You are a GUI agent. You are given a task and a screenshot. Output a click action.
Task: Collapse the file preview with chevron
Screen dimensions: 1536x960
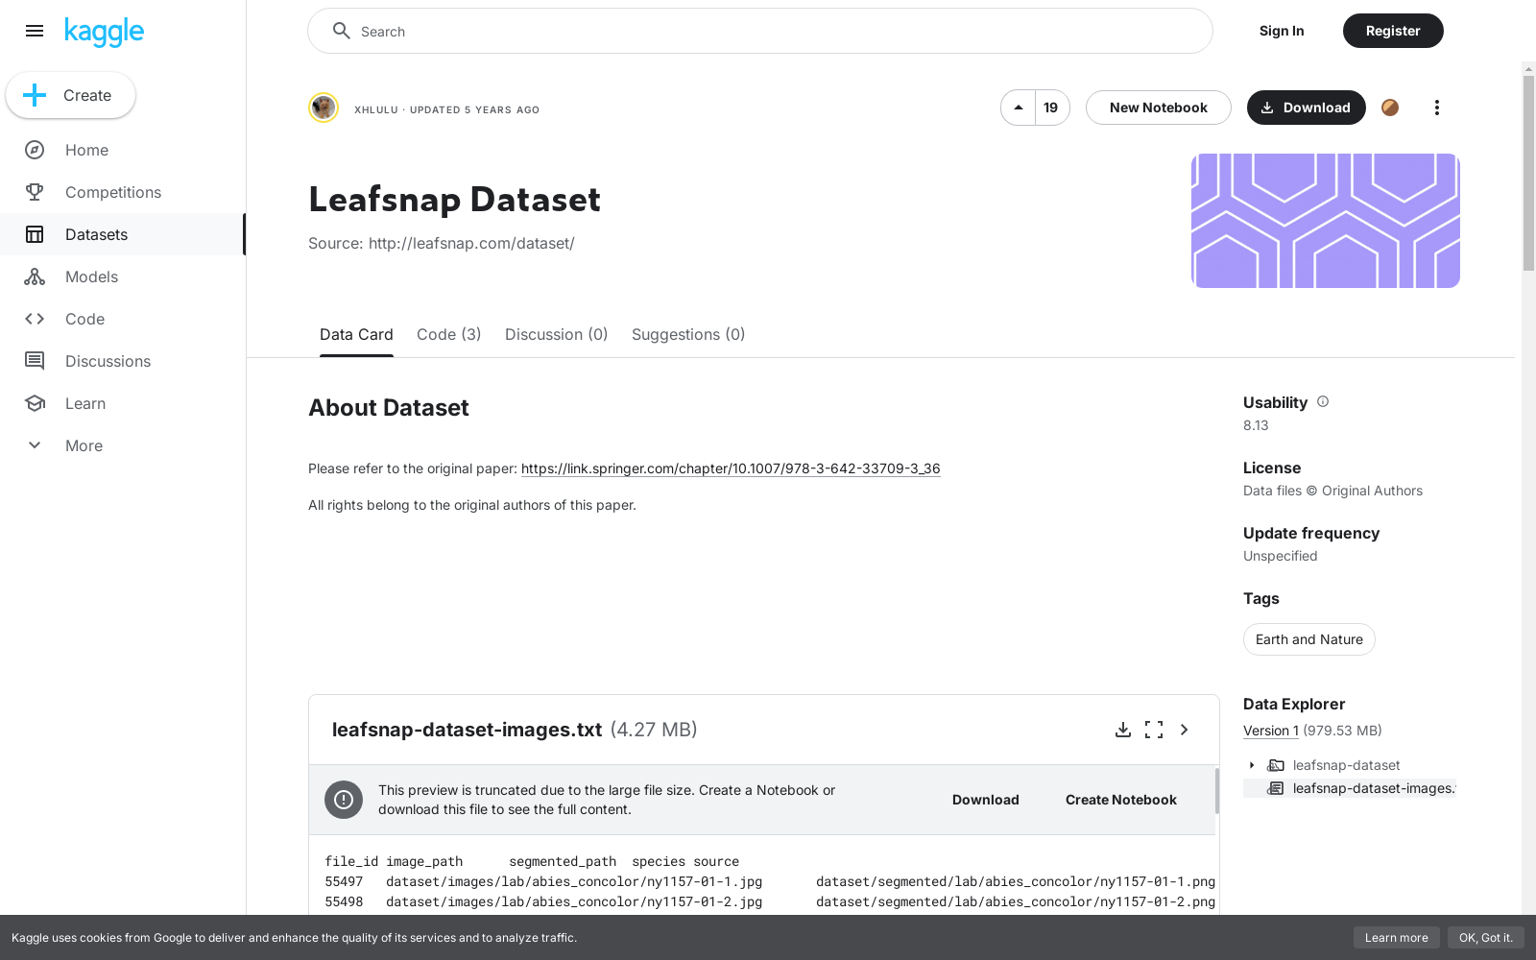click(1185, 730)
